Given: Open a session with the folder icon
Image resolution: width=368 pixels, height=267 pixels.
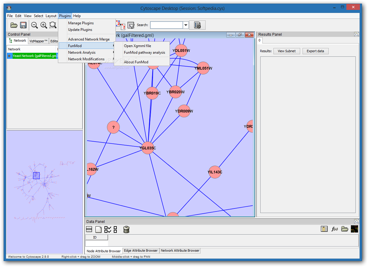Looking at the screenshot, I should (x=14, y=25).
